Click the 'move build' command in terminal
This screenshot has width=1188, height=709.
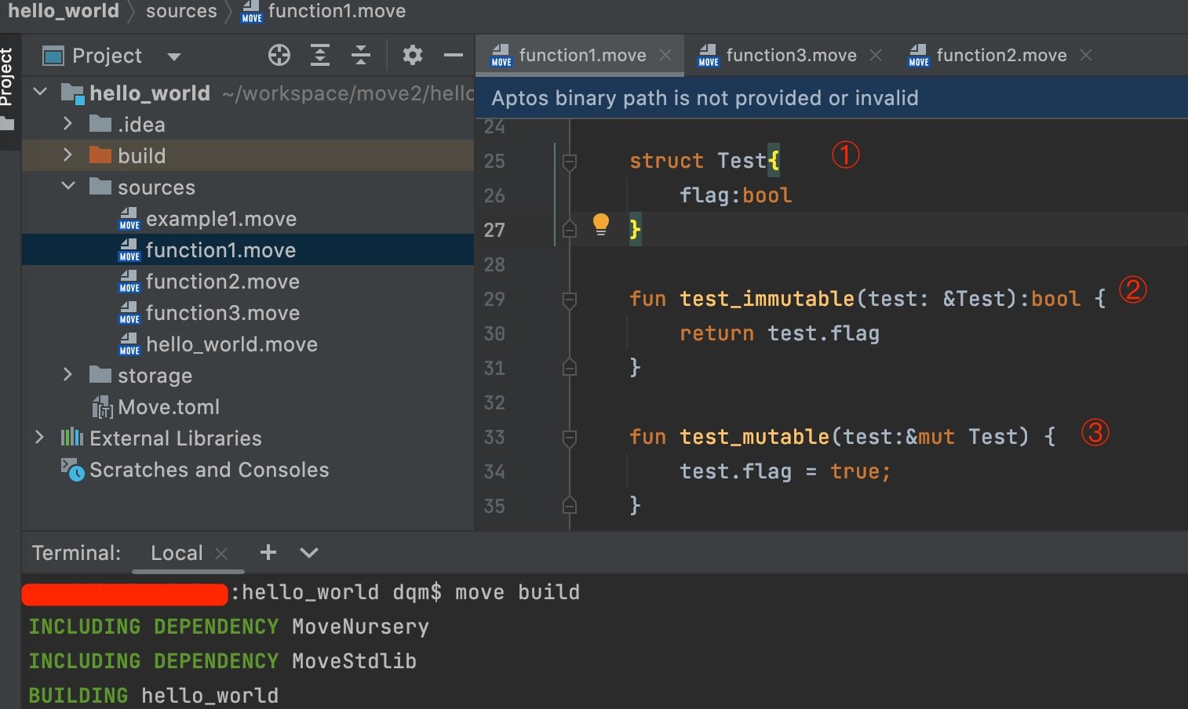[x=517, y=592]
